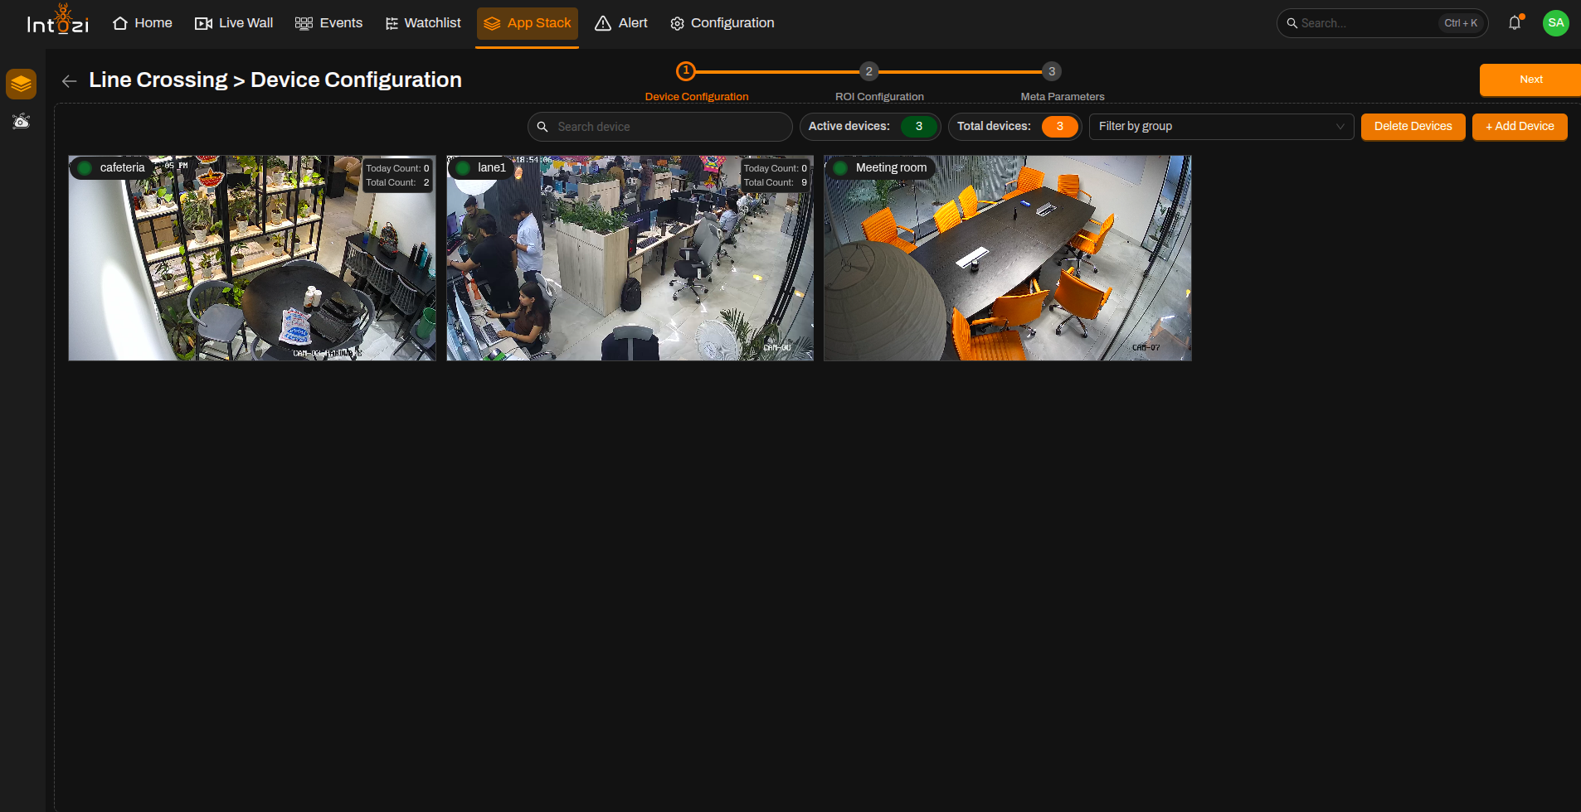The height and width of the screenshot is (812, 1581).
Task: Go to step 3 Meta Parameters
Action: tap(1052, 71)
